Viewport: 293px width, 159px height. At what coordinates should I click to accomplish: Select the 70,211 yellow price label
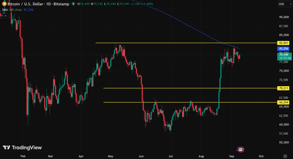[x=283, y=88]
